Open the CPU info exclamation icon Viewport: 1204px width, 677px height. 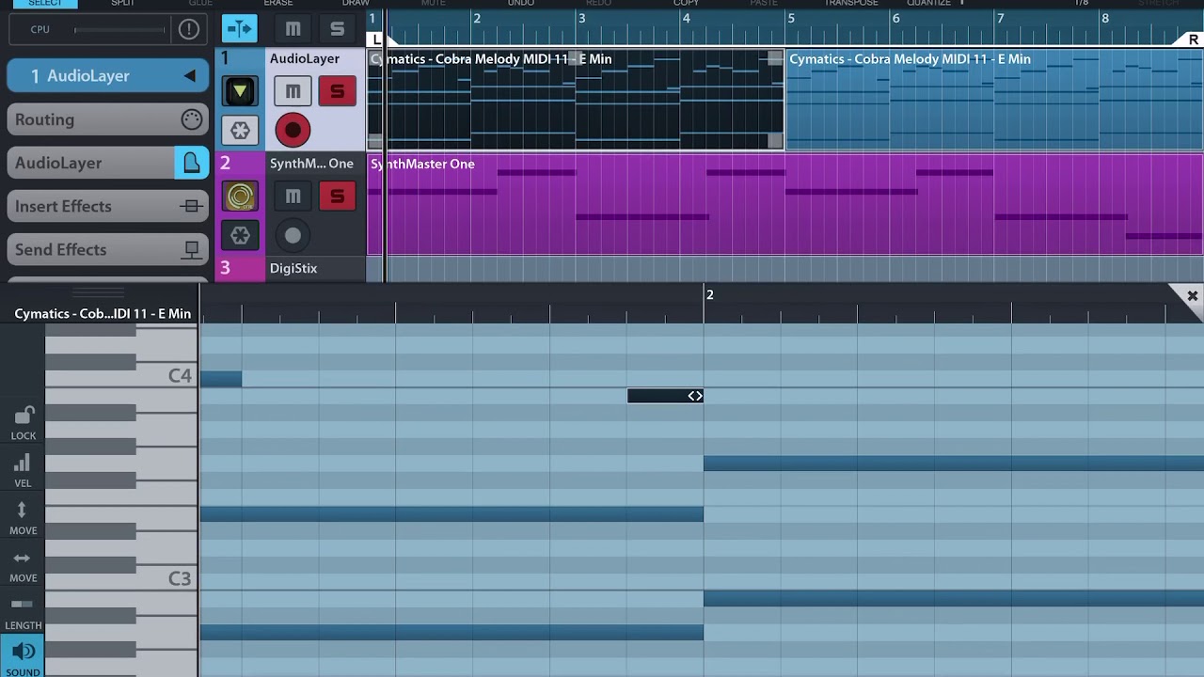tap(189, 29)
